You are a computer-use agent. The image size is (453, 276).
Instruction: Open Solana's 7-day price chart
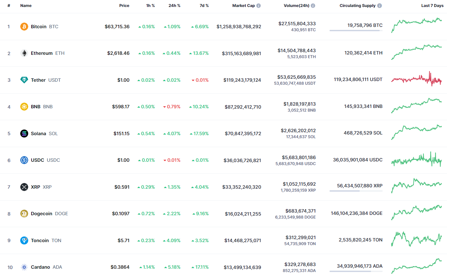pyautogui.click(x=416, y=132)
